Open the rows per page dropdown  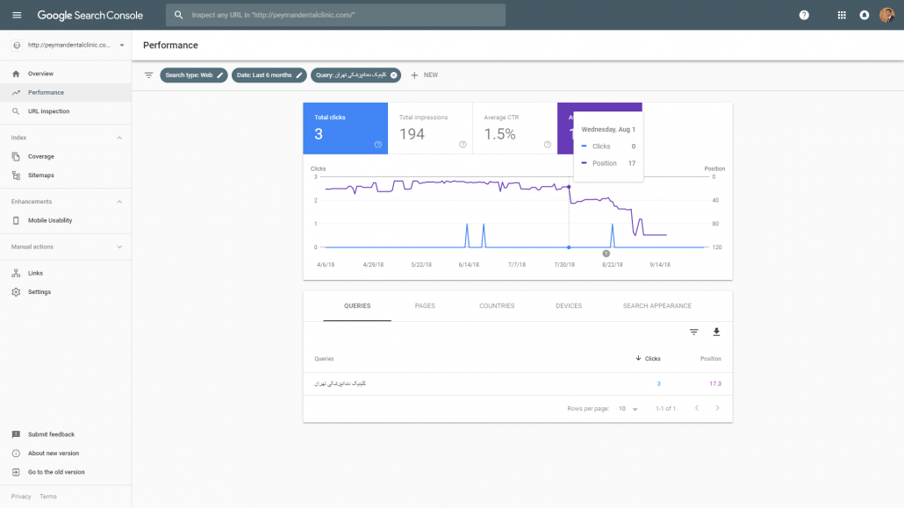coord(628,409)
